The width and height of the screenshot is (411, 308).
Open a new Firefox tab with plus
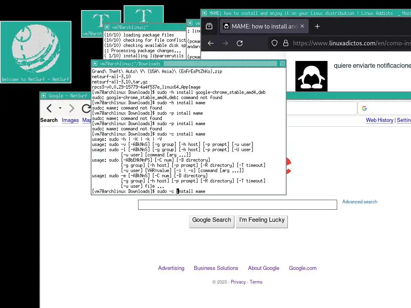[317, 26]
